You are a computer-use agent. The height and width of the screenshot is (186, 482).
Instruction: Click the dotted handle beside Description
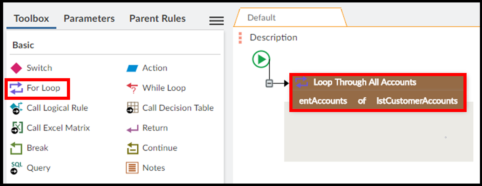tap(240, 38)
